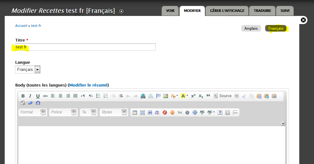The height and width of the screenshot is (164, 314).
Task: Toggle bold formatting in the editor
Action: [23, 96]
